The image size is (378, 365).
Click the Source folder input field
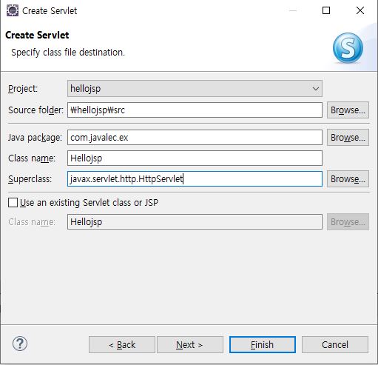coord(195,110)
